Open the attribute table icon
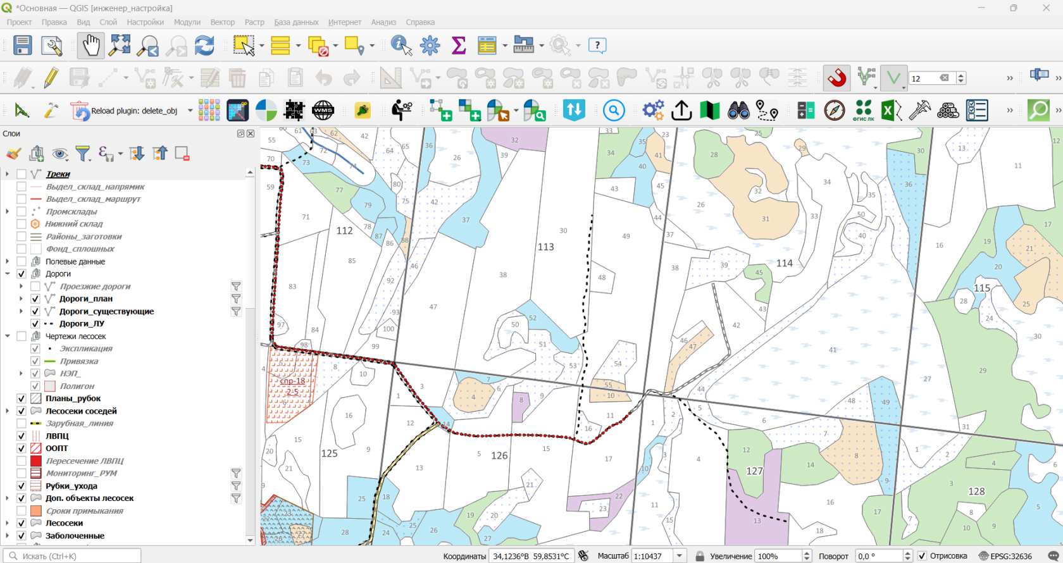The height and width of the screenshot is (563, 1063). tap(487, 46)
